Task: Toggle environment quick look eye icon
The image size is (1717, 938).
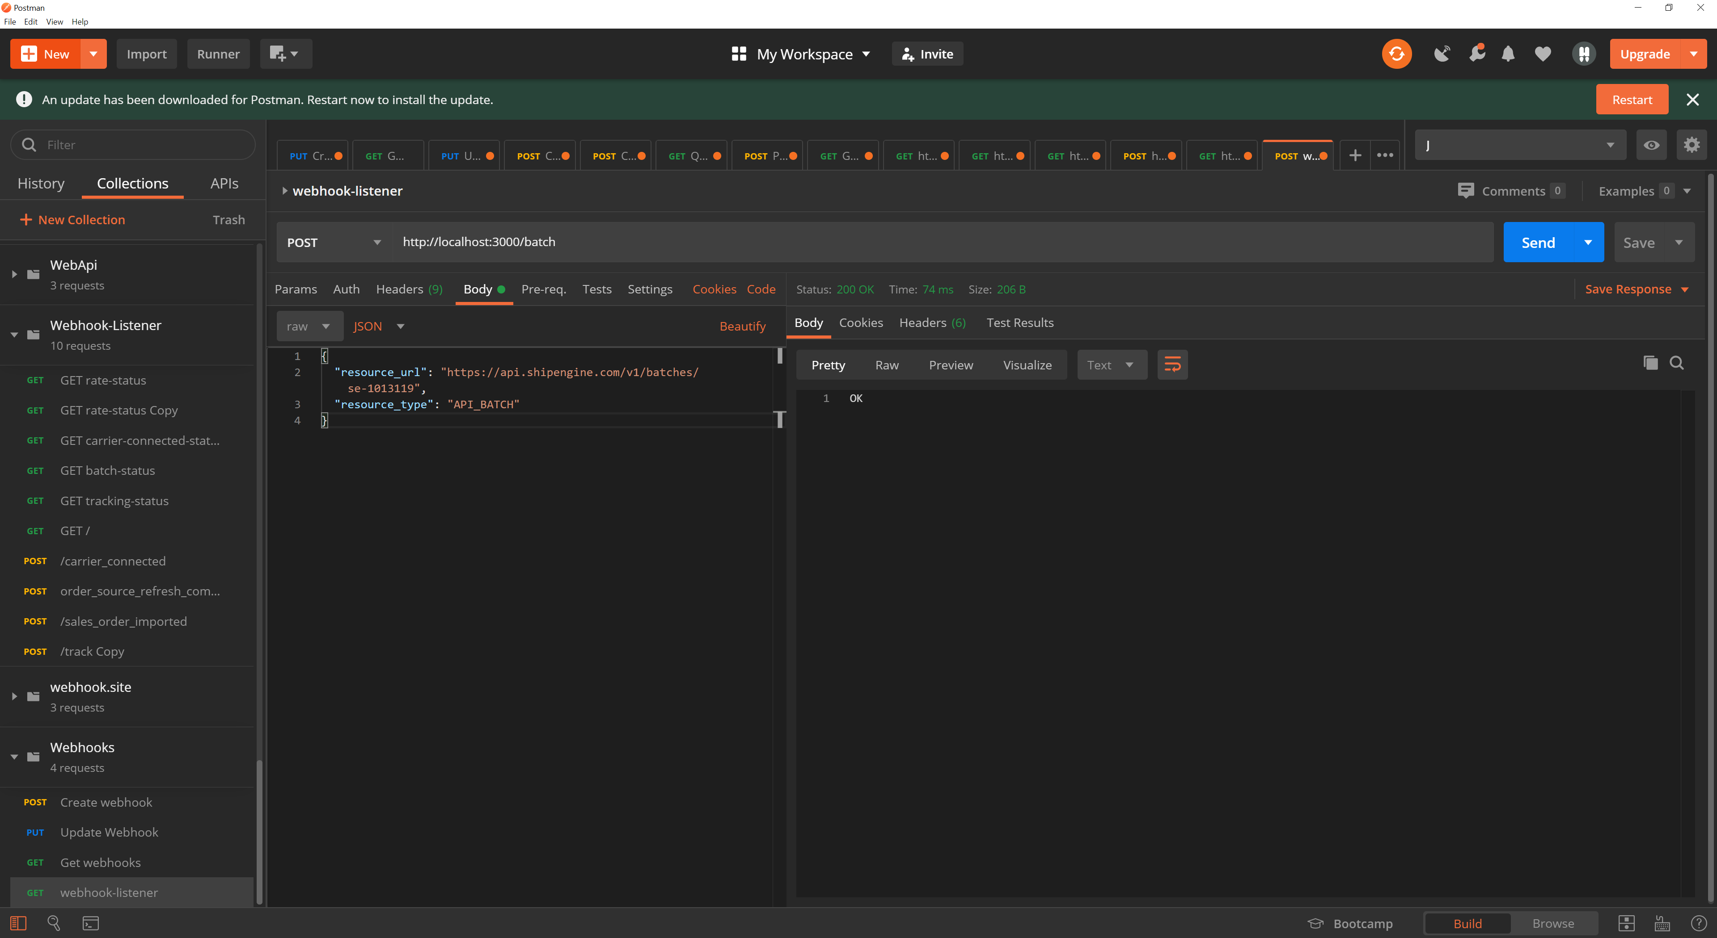Action: (x=1651, y=144)
